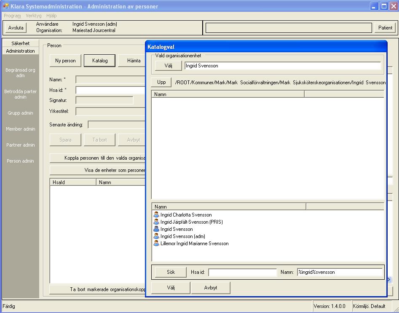This screenshot has width=399, height=313.
Task: Click the Avbryt button in the Katalogval dialog
Action: coord(211,288)
